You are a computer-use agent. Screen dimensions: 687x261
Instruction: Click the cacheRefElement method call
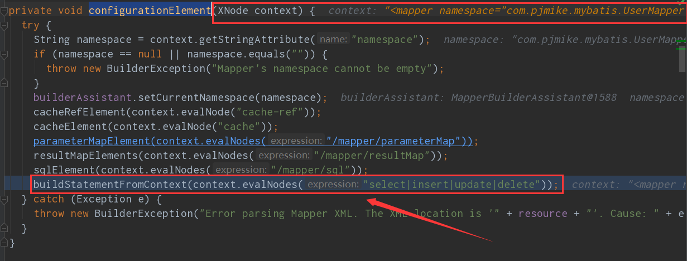click(x=79, y=112)
